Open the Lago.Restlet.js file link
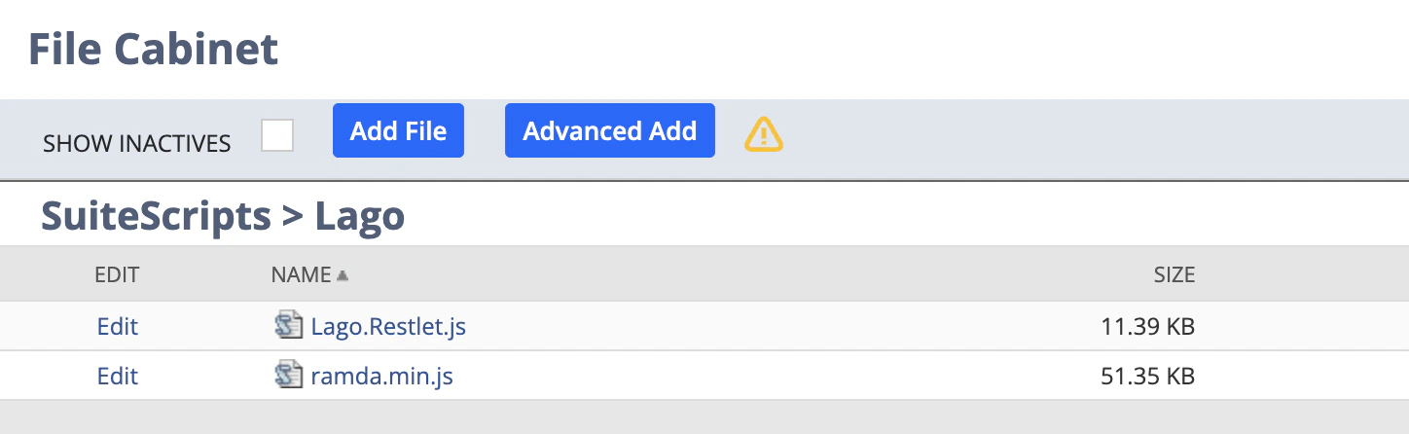Viewport: 1409px width, 434px height. 388,326
